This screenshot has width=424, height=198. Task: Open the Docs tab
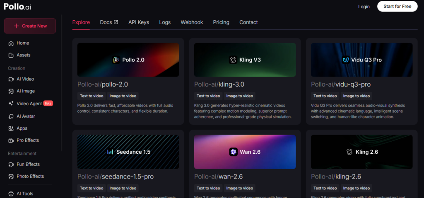point(109,22)
